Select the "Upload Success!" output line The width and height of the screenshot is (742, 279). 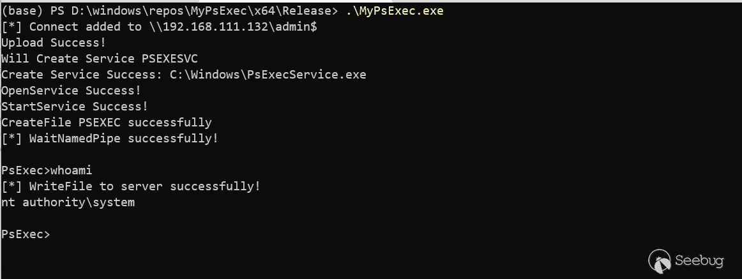pyautogui.click(x=54, y=43)
